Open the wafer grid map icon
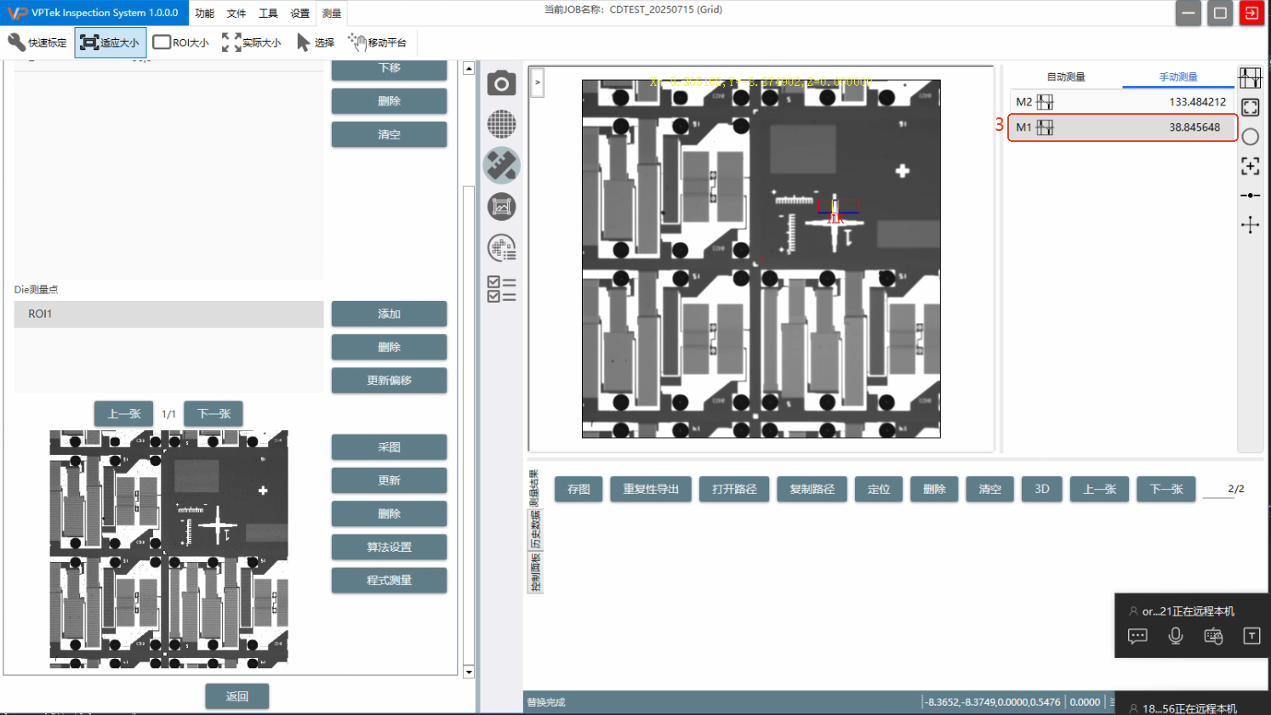 [x=501, y=124]
